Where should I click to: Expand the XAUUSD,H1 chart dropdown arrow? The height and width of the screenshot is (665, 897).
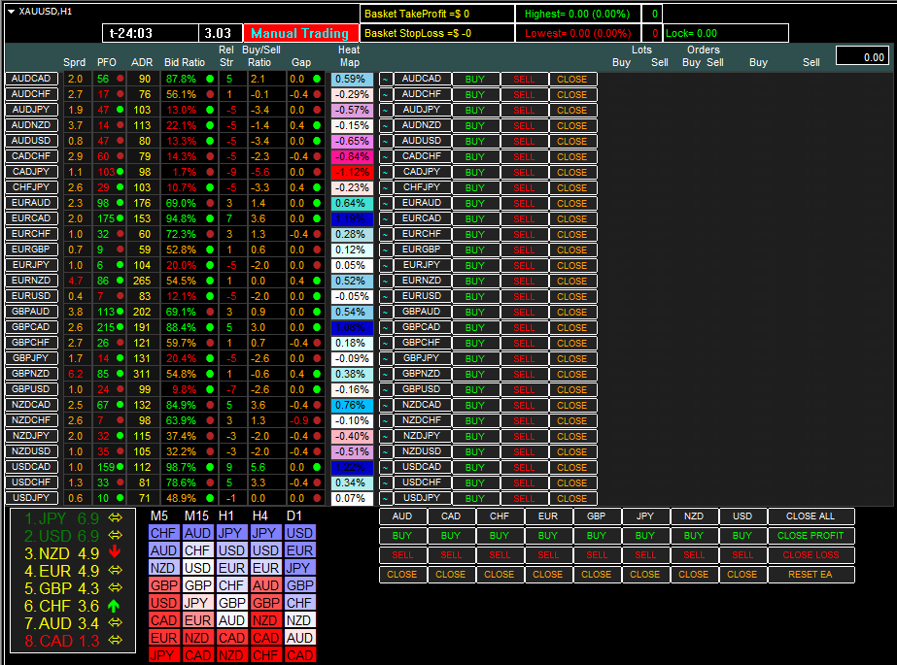click(x=11, y=12)
